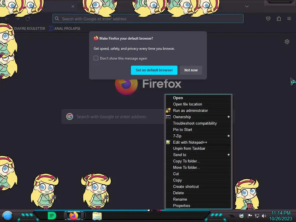The image size is (296, 222).
Task: Click the cmd icon before Ownership
Action: tap(168, 117)
